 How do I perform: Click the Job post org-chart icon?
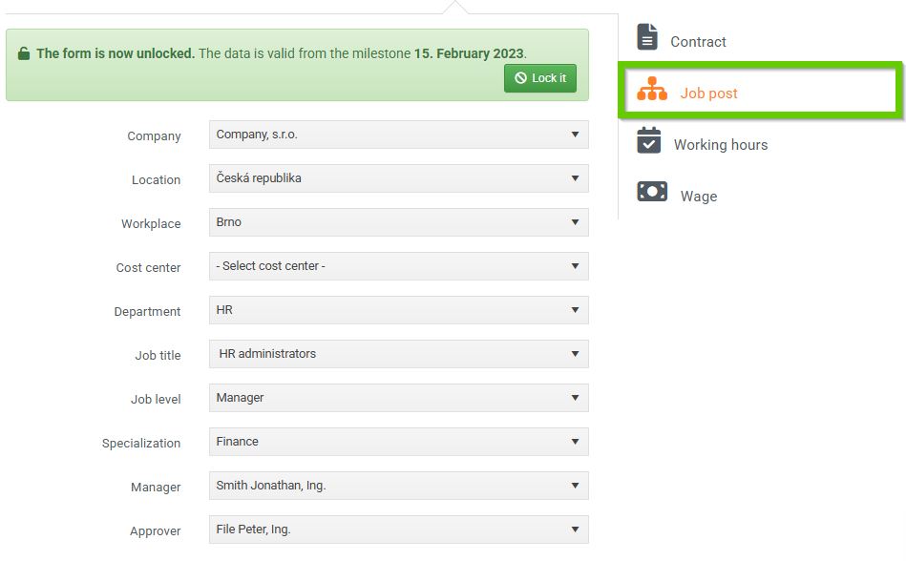pyautogui.click(x=652, y=89)
